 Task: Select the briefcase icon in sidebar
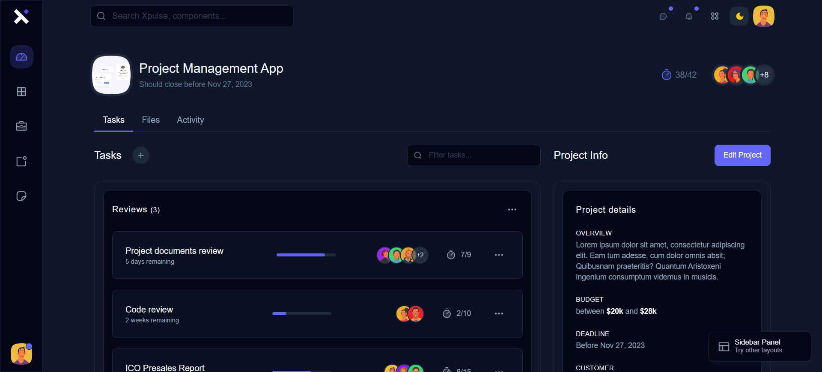(21, 126)
